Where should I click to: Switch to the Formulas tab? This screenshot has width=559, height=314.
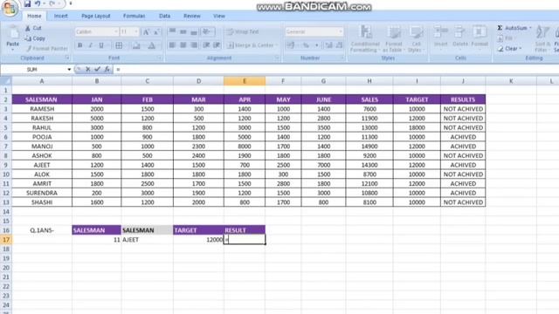coord(134,16)
